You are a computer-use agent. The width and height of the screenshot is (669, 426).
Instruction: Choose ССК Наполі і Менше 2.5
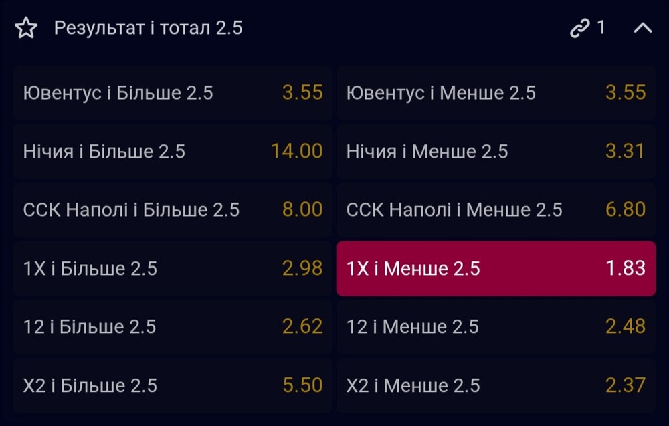point(496,210)
